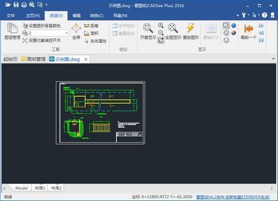Click the 就绪 status text

pyautogui.click(x=8, y=197)
